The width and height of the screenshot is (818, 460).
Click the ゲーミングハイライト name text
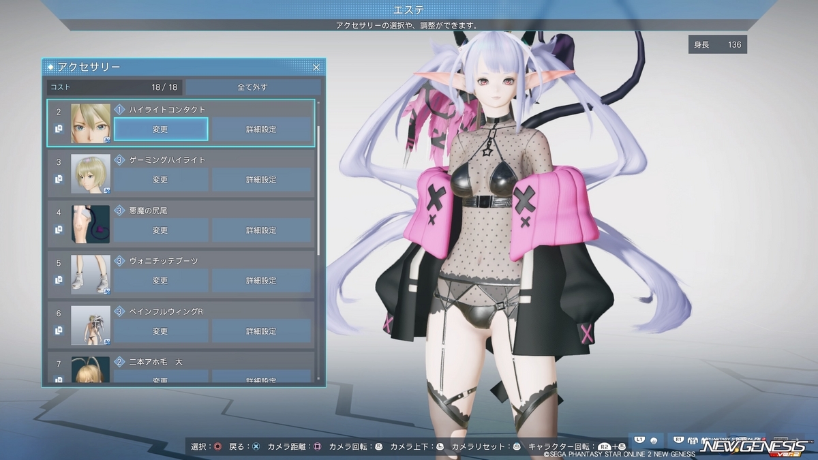(167, 159)
